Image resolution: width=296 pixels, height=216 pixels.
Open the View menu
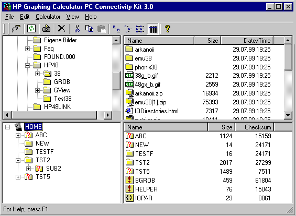72,17
